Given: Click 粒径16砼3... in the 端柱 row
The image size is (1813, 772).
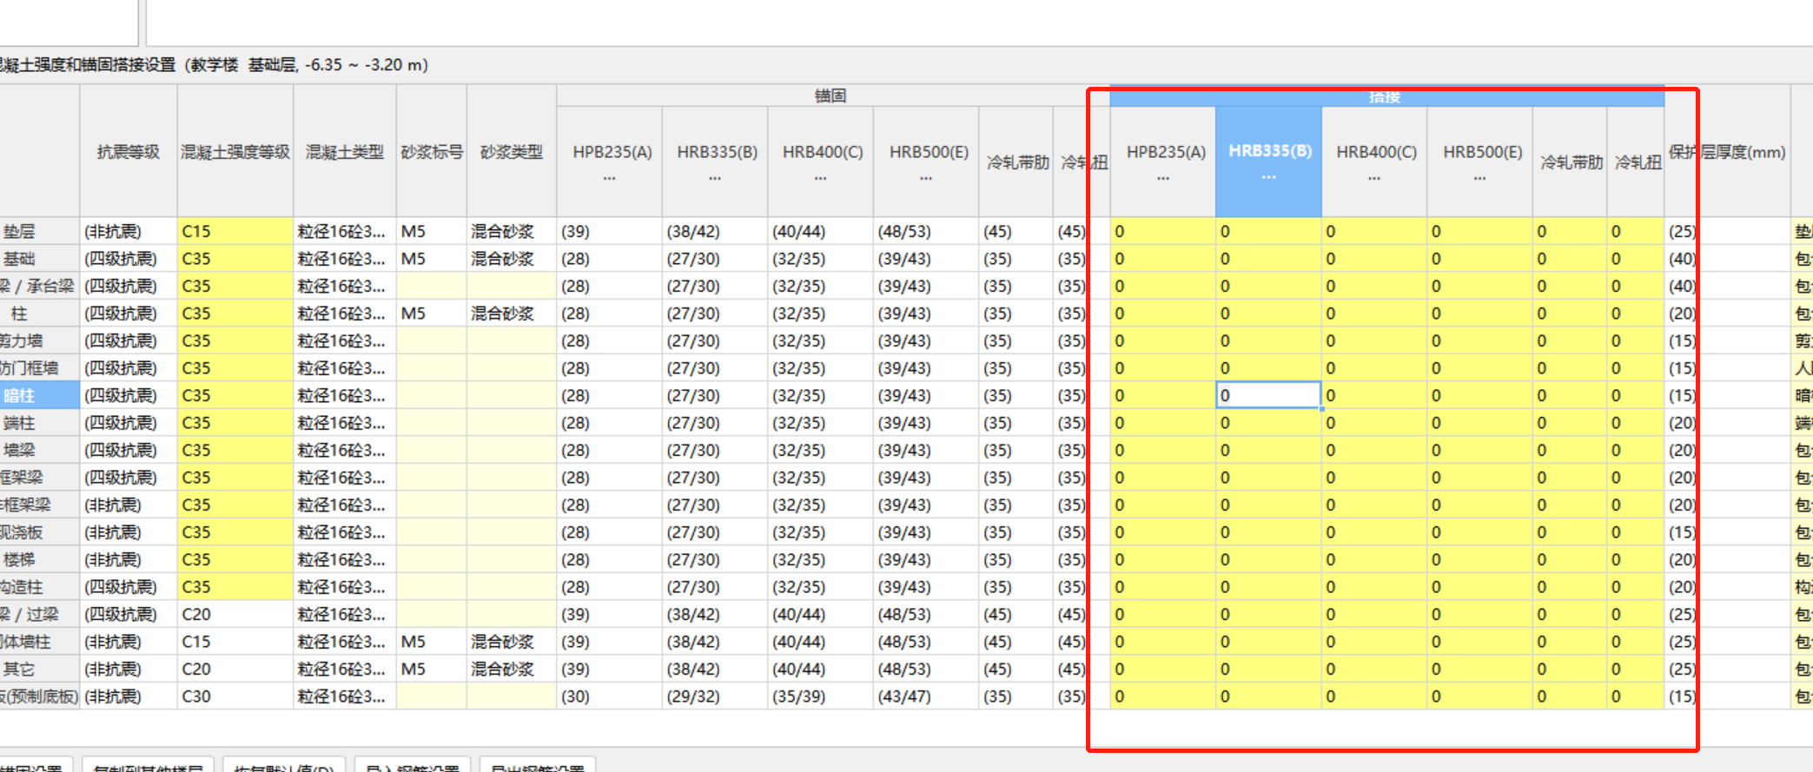Looking at the screenshot, I should coord(345,423).
